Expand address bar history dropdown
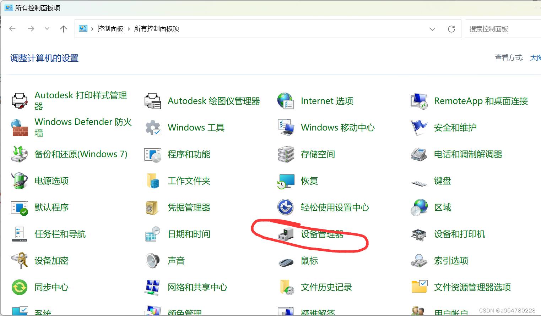Viewport: 541px width, 316px height. coord(432,29)
